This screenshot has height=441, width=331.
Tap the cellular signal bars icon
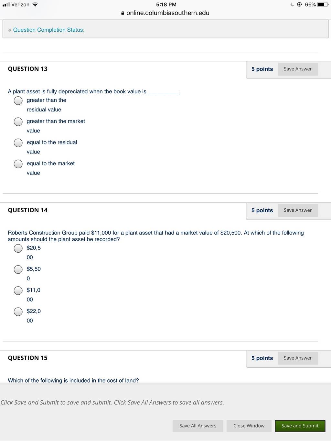[6, 5]
